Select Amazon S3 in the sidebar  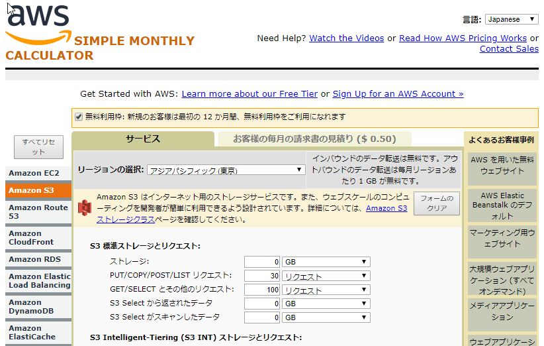pos(38,190)
